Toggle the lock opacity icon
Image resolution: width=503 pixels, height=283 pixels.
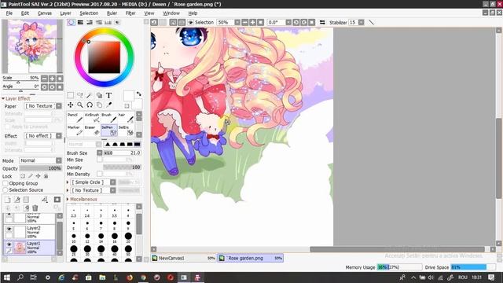23,176
